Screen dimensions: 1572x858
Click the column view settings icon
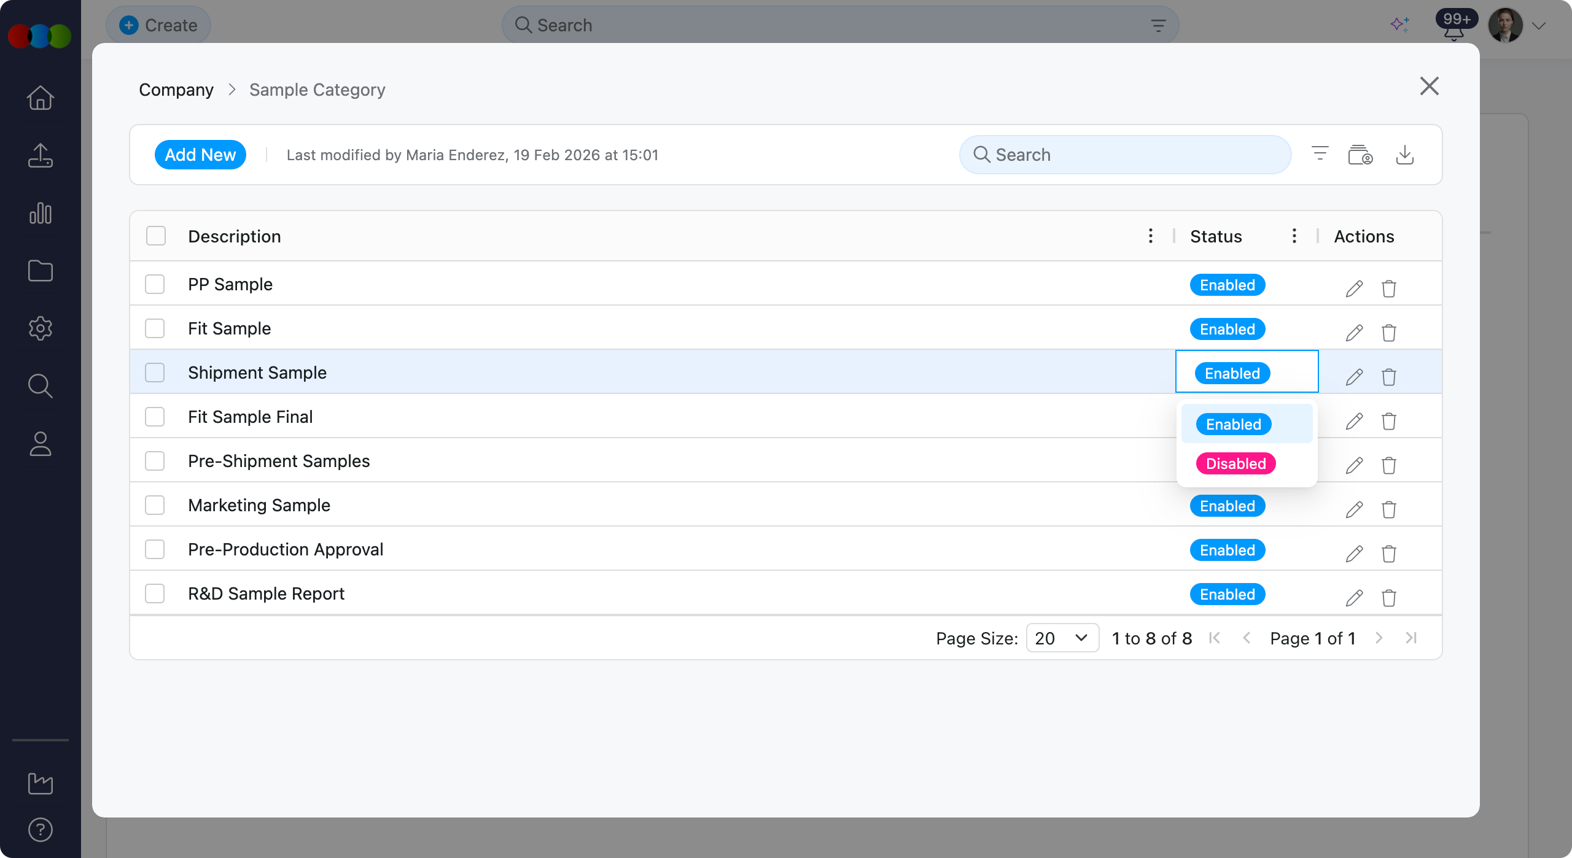[x=1360, y=155]
